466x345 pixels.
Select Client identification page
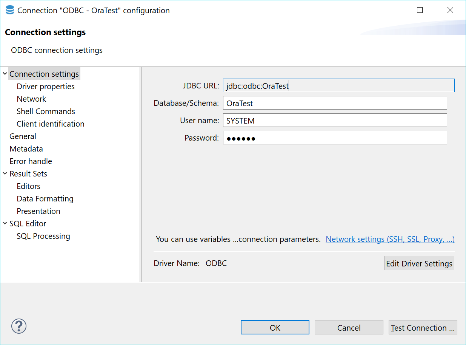point(50,124)
